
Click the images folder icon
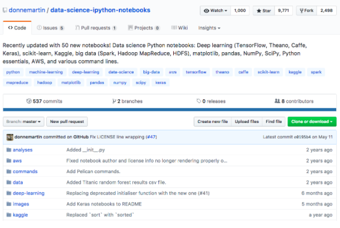pos(9,204)
